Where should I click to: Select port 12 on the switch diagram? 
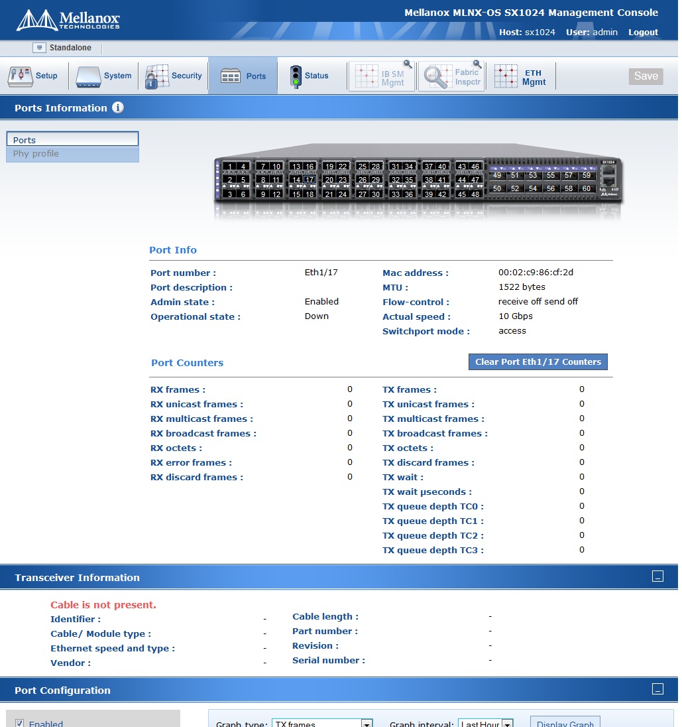coord(276,194)
